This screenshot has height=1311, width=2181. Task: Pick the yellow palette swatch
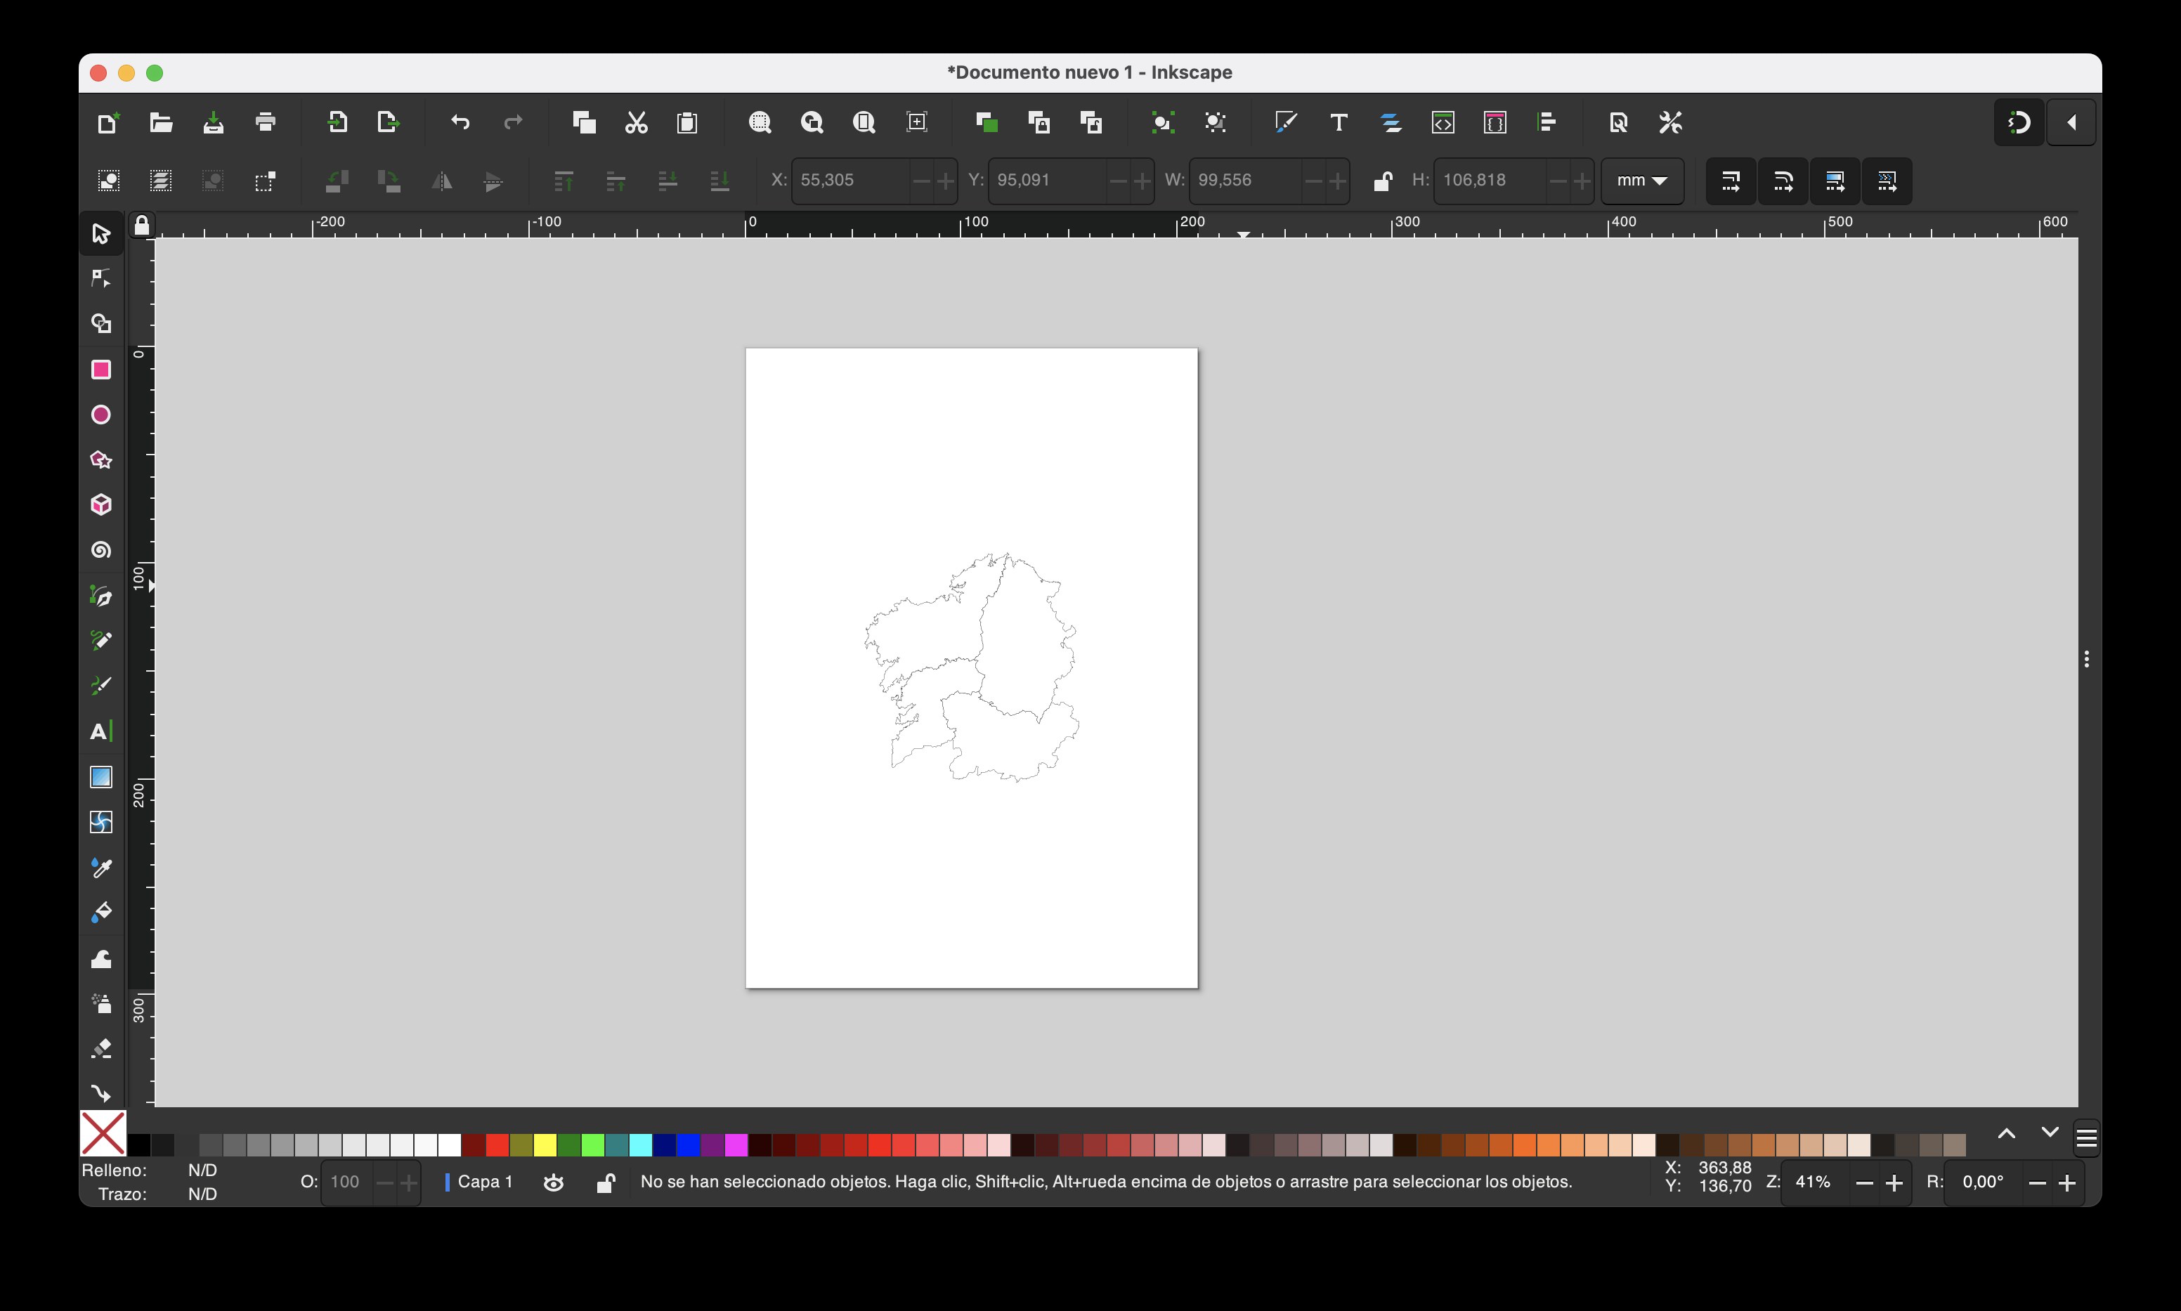click(x=545, y=1145)
